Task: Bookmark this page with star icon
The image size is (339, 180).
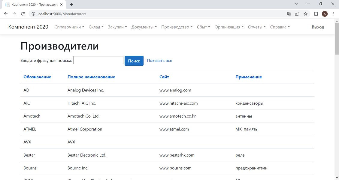Action: [305, 14]
